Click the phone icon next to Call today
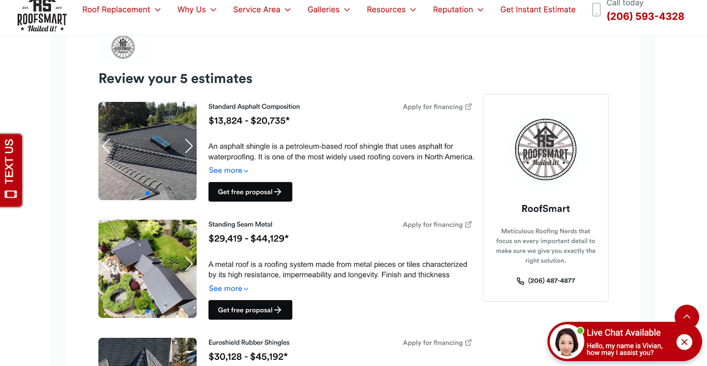707x366 pixels. (596, 10)
